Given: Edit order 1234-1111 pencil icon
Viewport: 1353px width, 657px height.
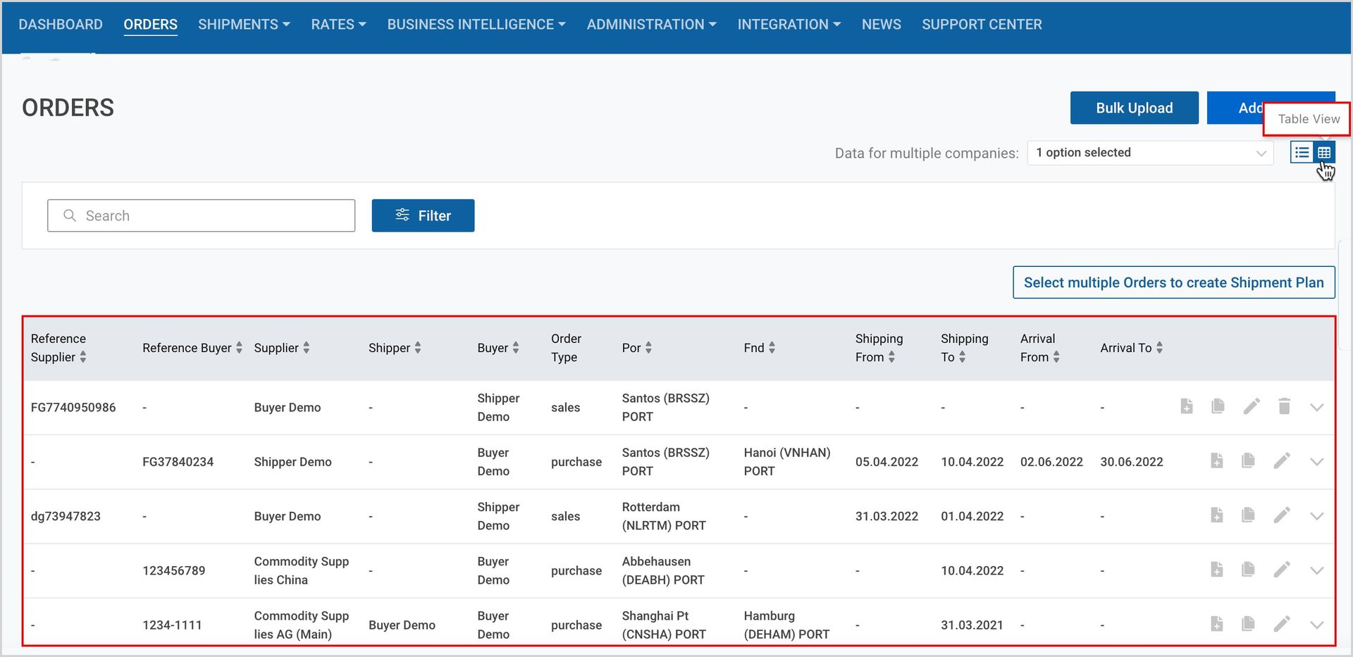Looking at the screenshot, I should click(1282, 623).
